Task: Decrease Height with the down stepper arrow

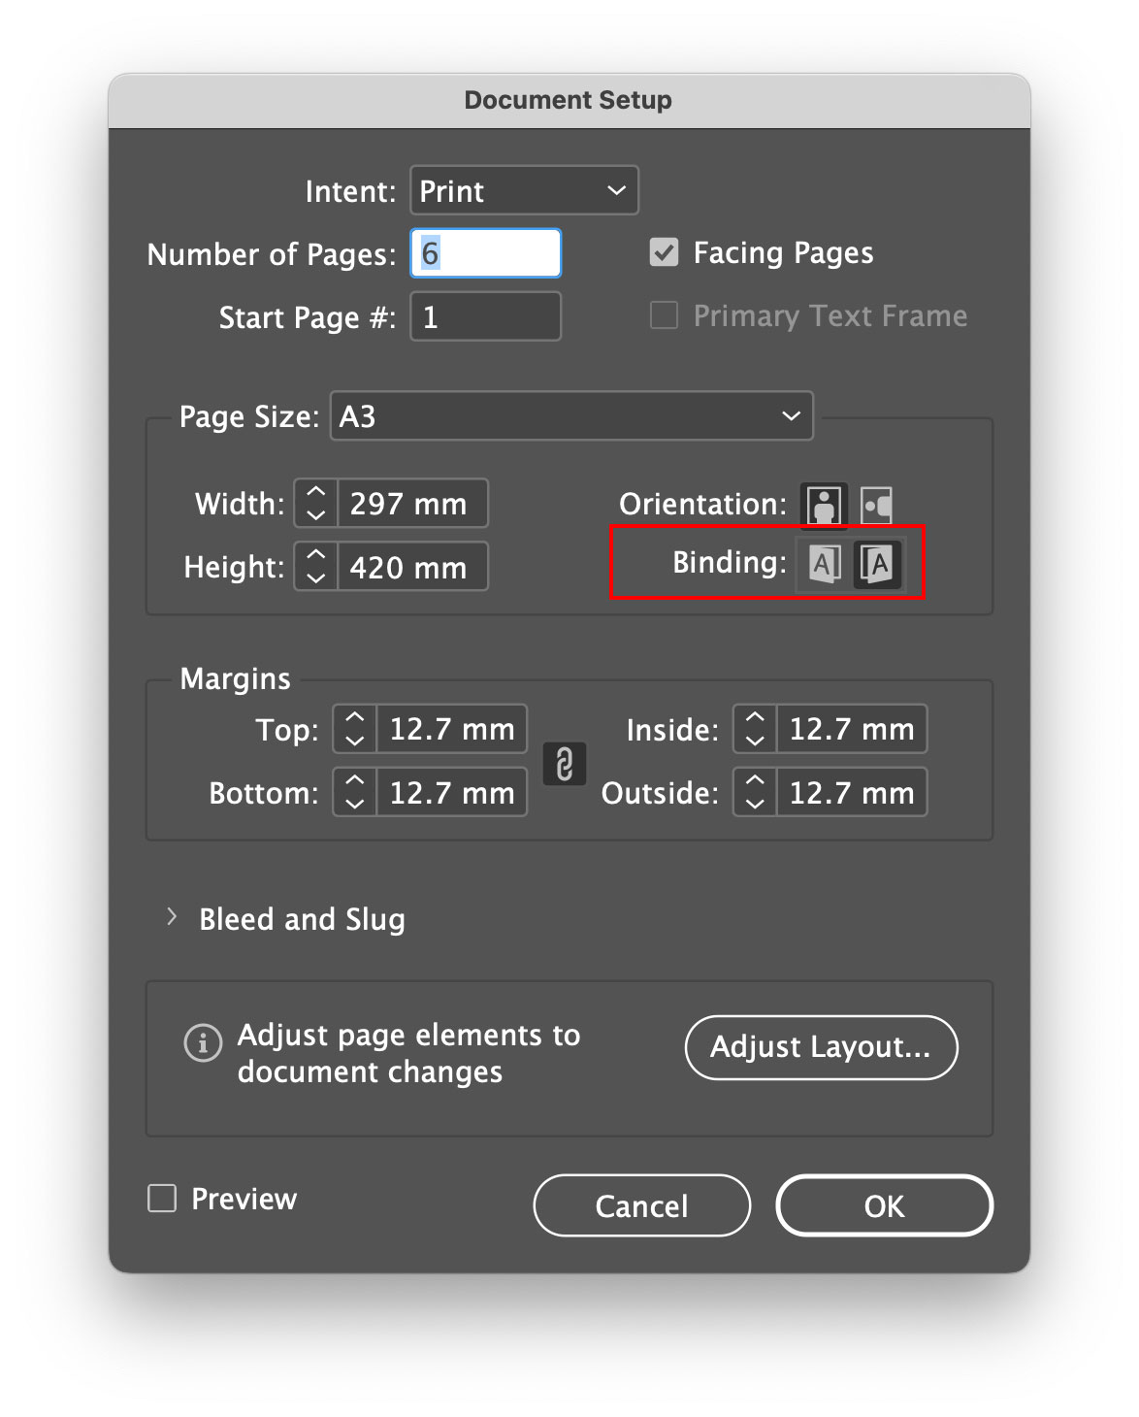Action: coord(313,577)
